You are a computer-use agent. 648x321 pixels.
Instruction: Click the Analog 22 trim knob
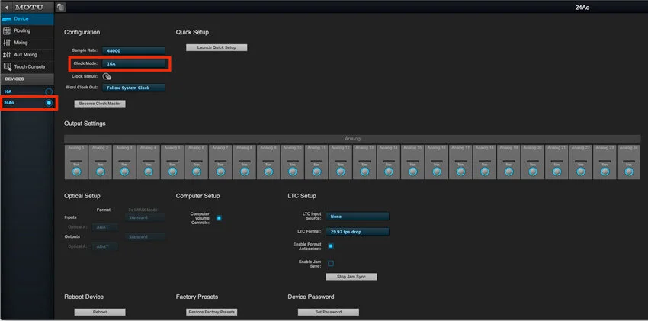(x=581, y=172)
